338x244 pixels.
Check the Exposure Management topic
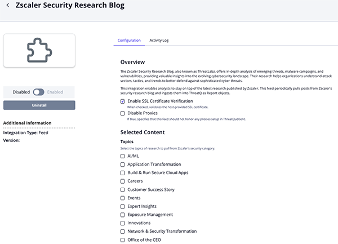(x=123, y=215)
